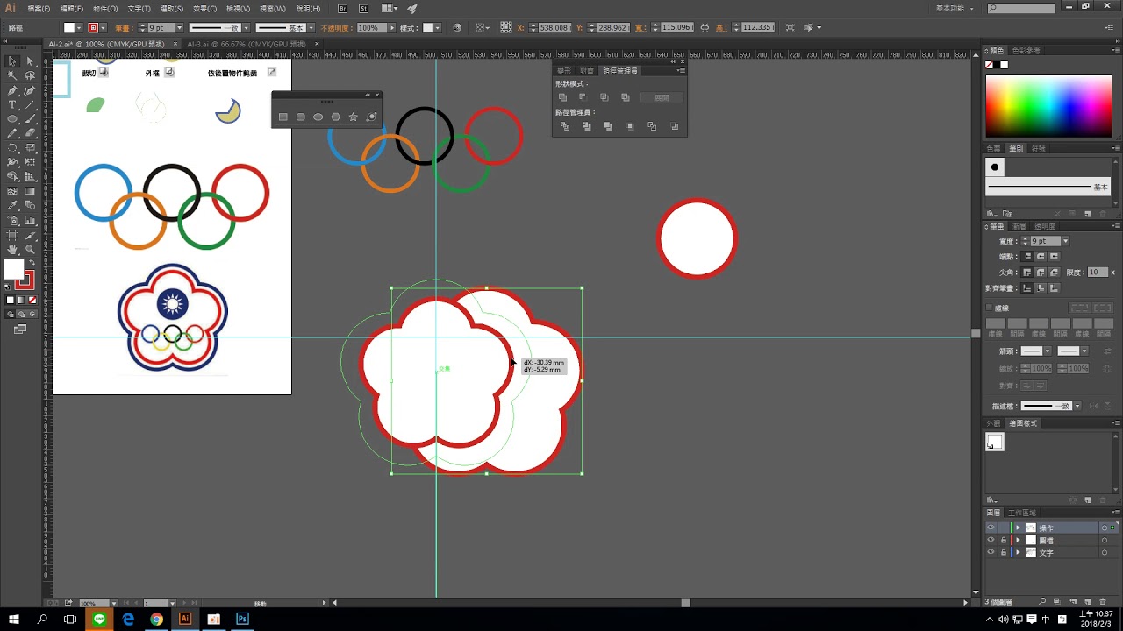The image size is (1123, 631).
Task: Expand the 操作 layer
Action: (1018, 528)
